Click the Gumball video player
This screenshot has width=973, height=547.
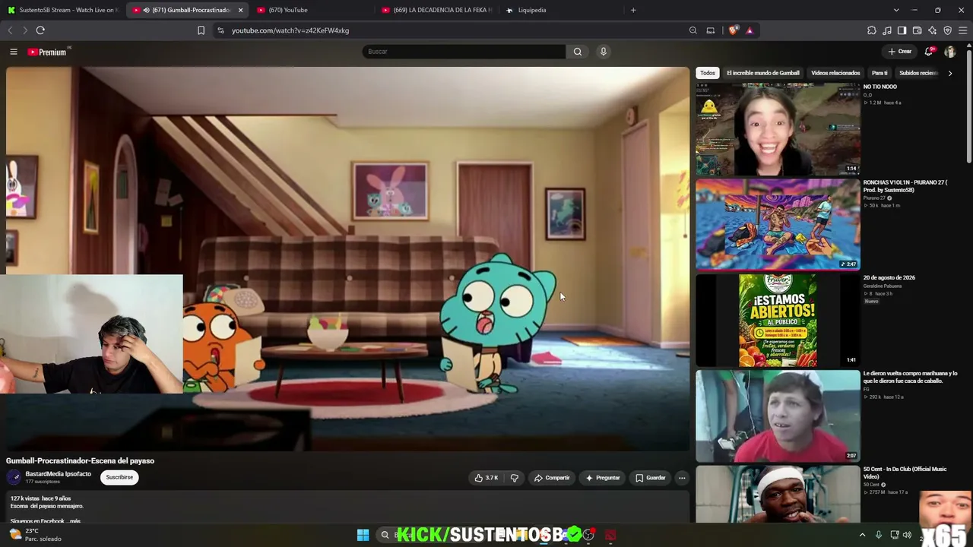[x=347, y=258]
